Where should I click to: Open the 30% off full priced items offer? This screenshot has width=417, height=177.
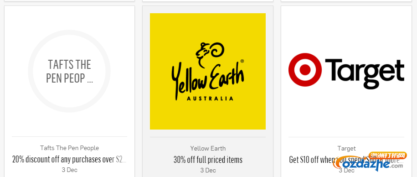point(208,160)
